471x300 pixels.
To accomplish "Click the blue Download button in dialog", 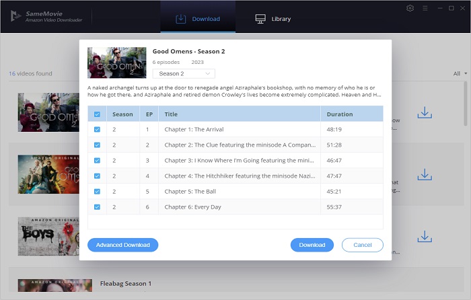I will 312,245.
